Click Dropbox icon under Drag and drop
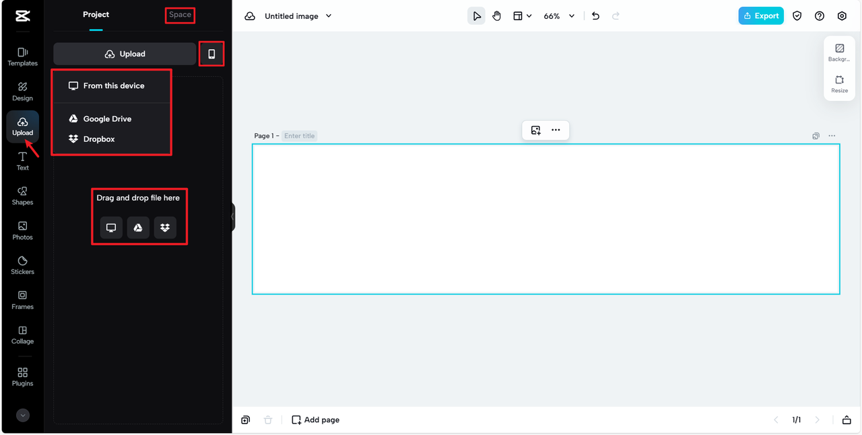 pyautogui.click(x=165, y=228)
